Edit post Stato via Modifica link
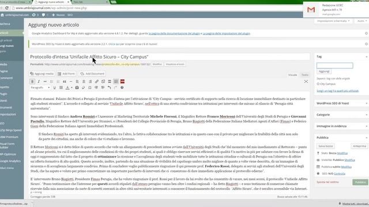369x207 pixels. [342, 153]
